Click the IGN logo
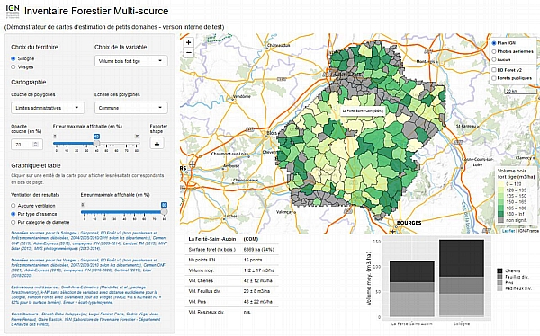The height and width of the screenshot is (336, 540). pos(13,12)
